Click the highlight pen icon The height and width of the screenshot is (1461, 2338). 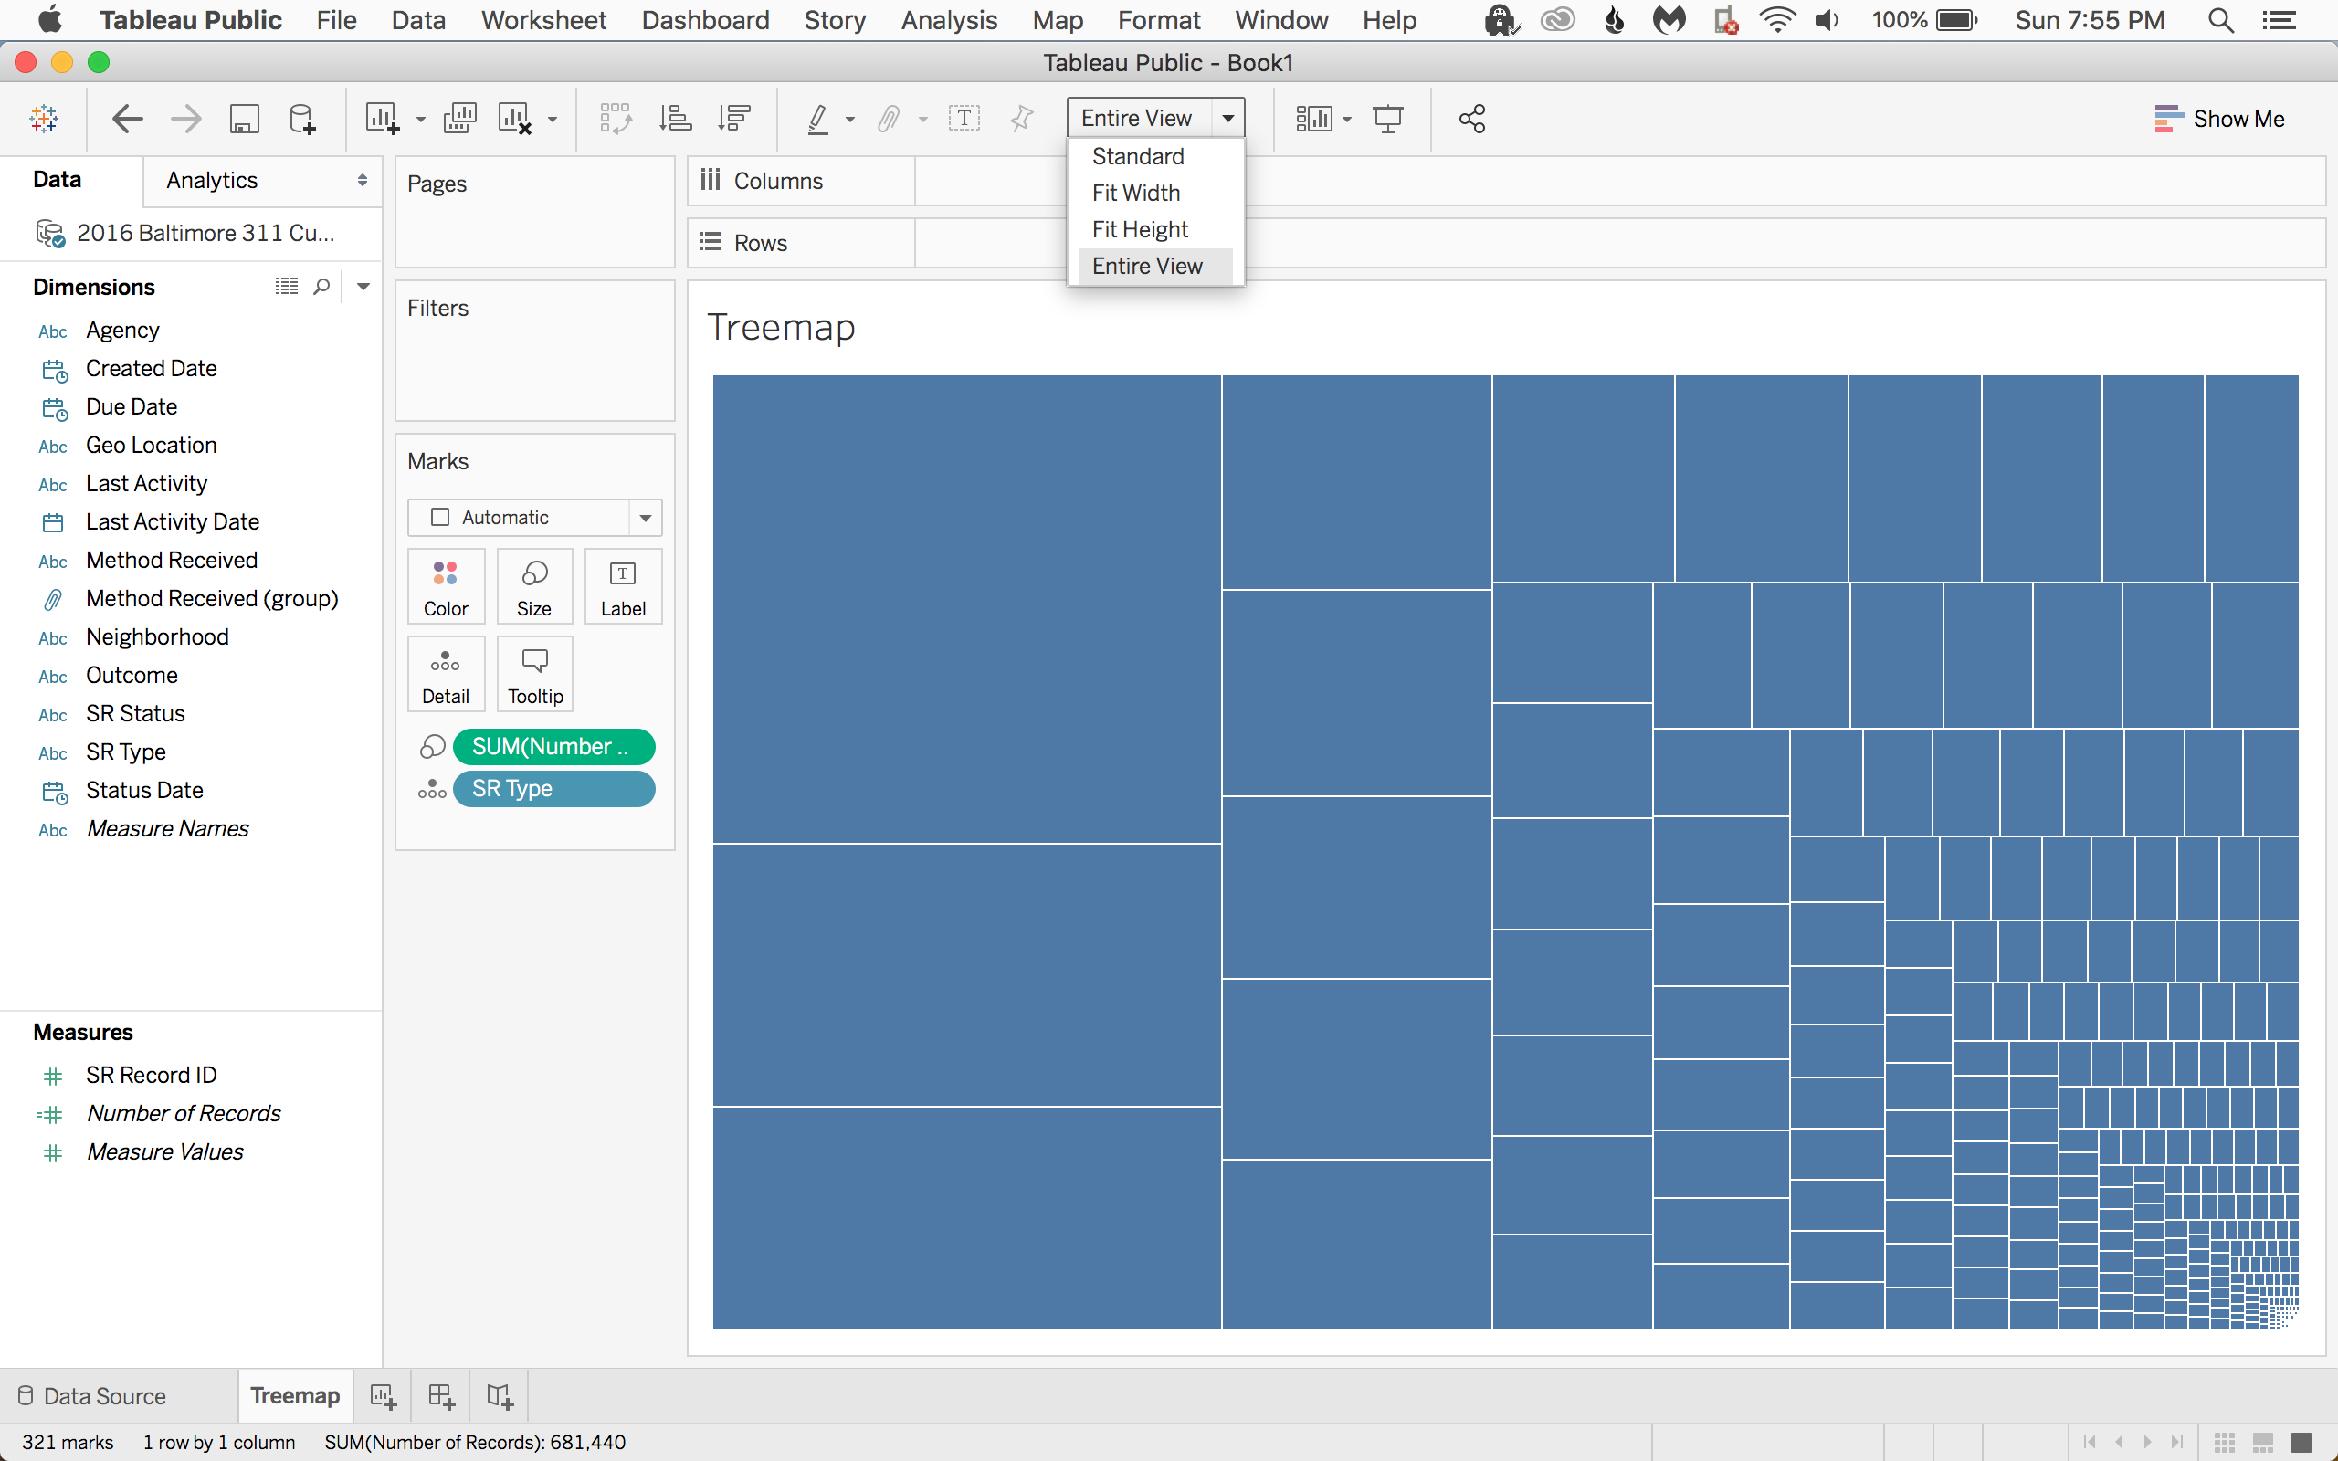click(x=818, y=119)
